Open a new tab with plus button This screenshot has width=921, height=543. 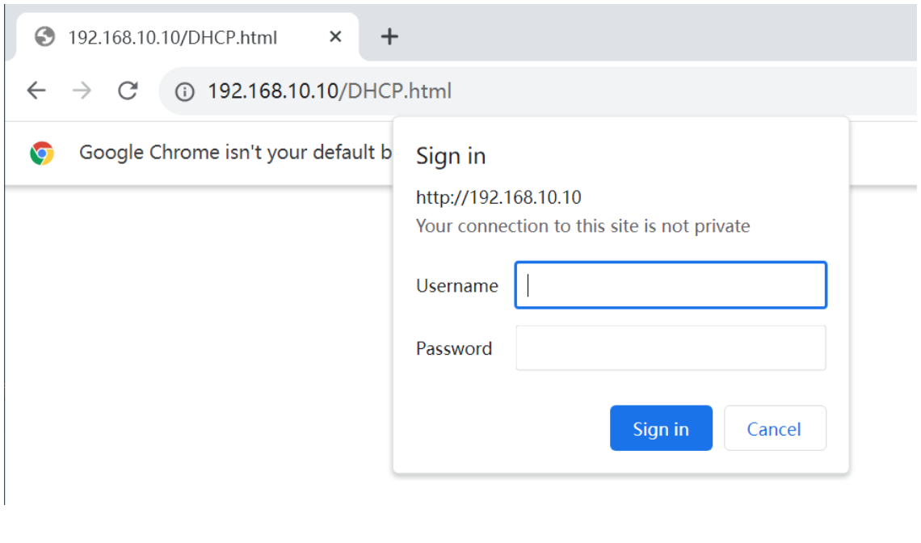point(389,36)
